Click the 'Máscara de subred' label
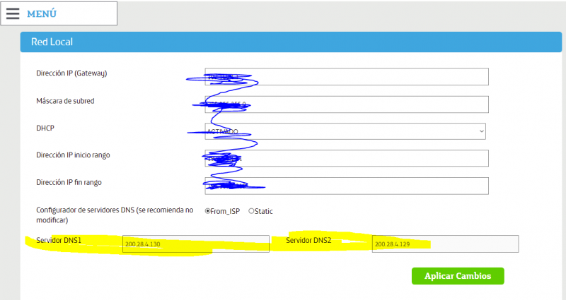Viewport: 566px width, 300px height. (65, 101)
